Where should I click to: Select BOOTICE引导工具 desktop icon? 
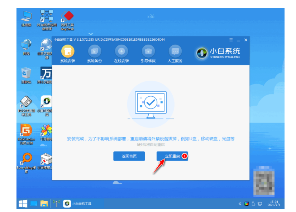[x=26, y=106]
